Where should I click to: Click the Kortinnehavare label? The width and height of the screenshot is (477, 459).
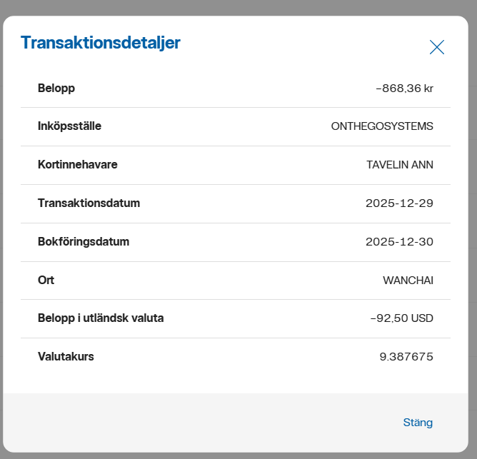coord(78,165)
